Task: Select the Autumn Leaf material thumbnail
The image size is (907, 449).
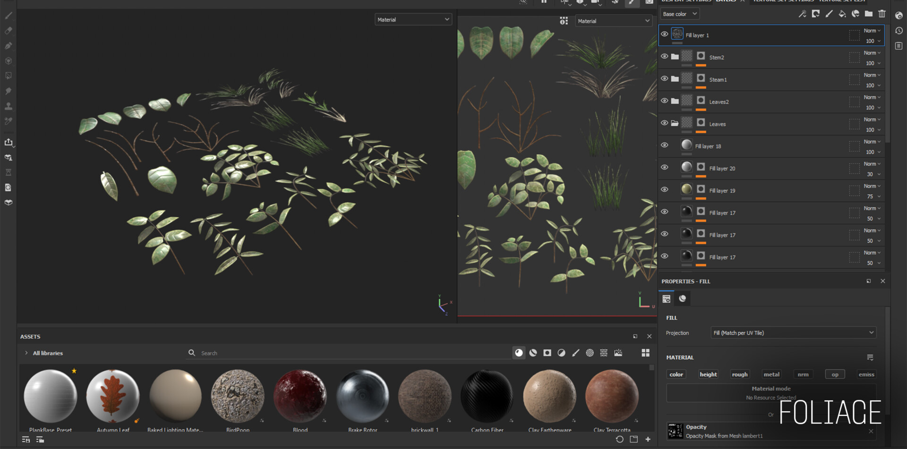Action: 113,397
